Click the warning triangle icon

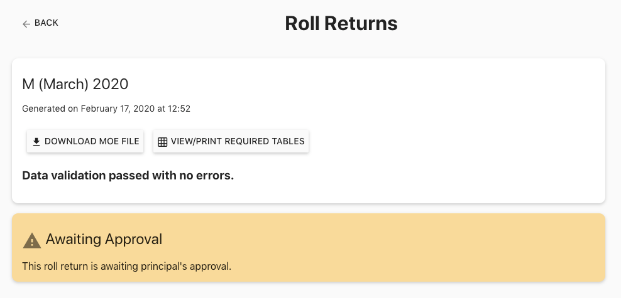coord(31,240)
